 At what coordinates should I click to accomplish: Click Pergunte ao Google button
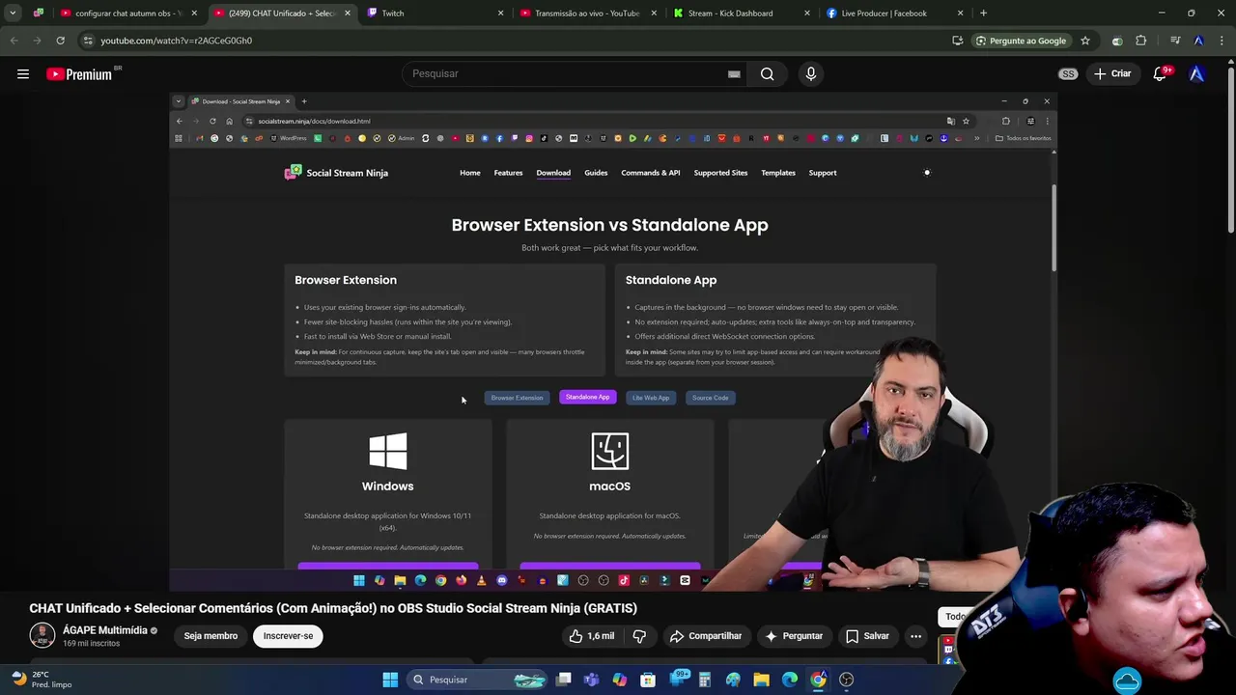[x=1021, y=41]
